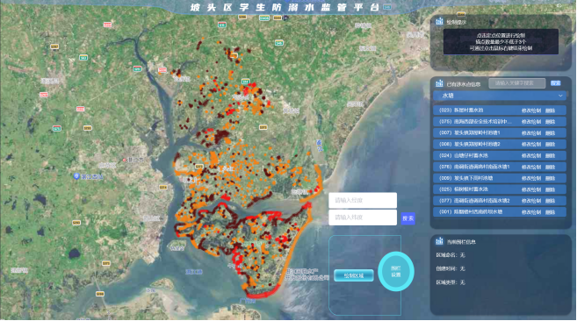Click 删除 for item (009)
Image resolution: width=577 pixels, height=321 pixels.
550,178
